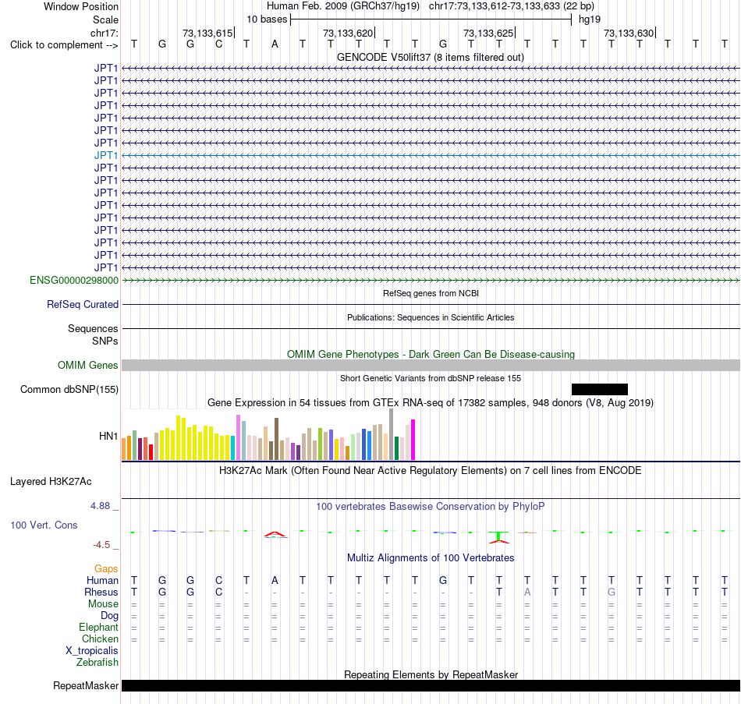Click the HN1 track label
Viewport: 741px width, 704px height.
pos(108,436)
